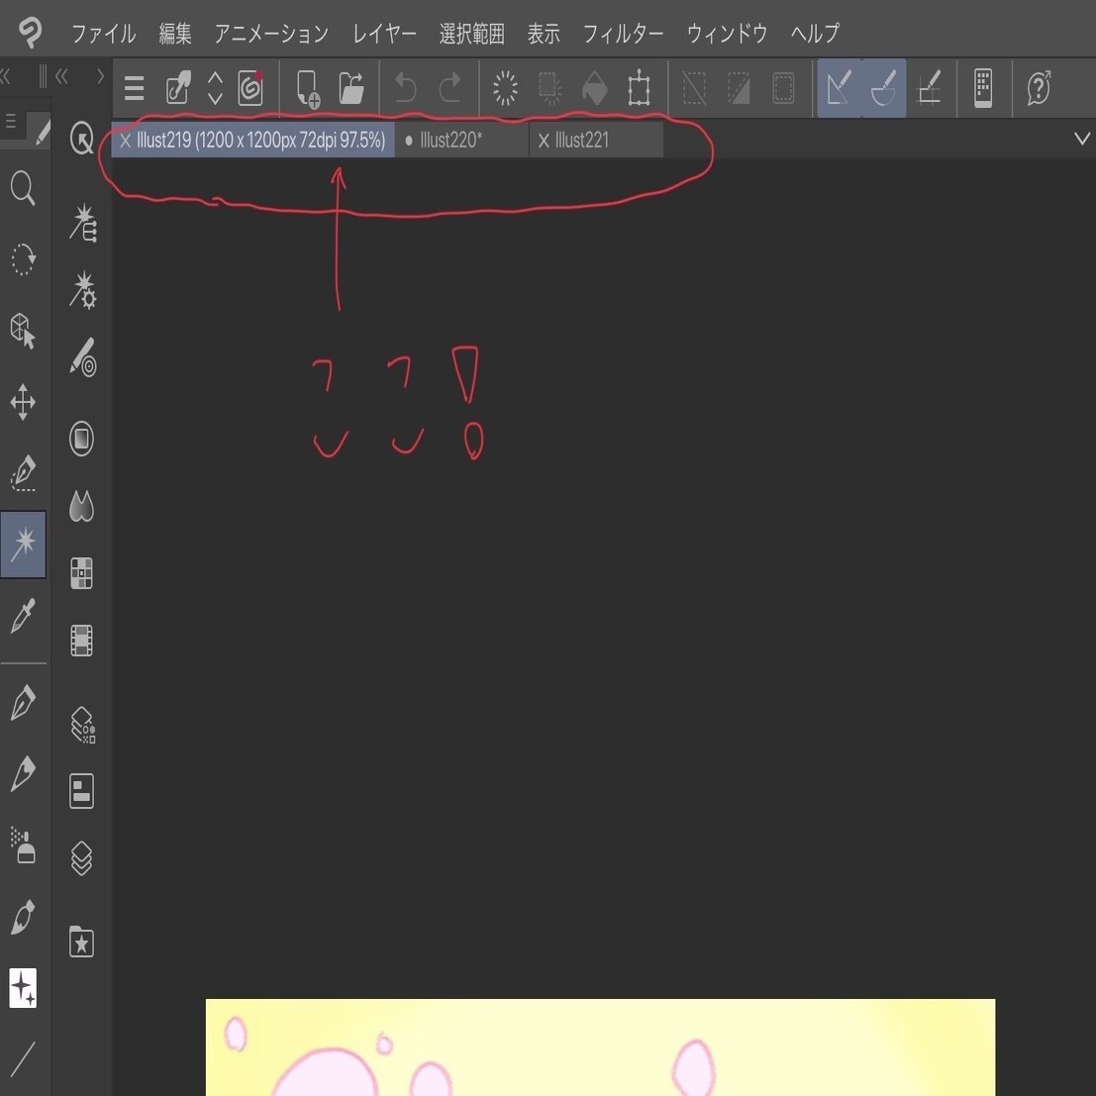
Task: Switch to the Illust219 canvas tab
Action: pos(253,140)
